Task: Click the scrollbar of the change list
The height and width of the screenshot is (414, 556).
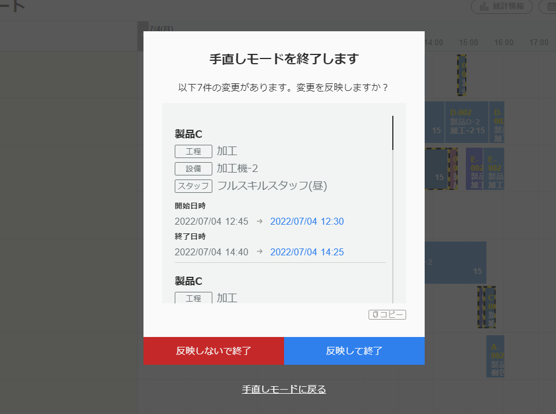Action: click(x=393, y=209)
